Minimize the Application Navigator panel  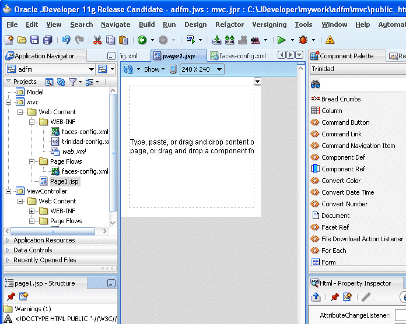[x=111, y=56]
